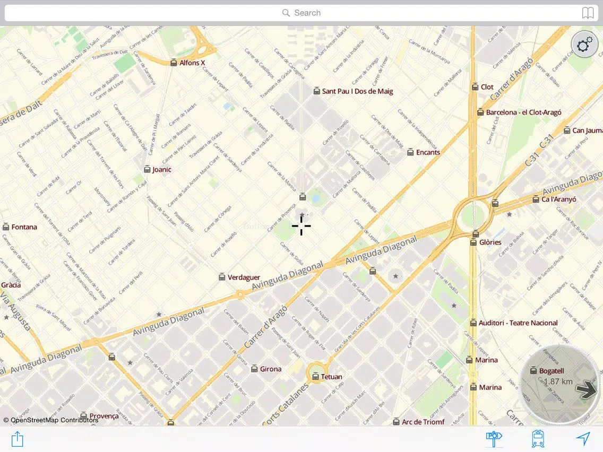Tap the Verdaguer metro station marker
603x452 pixels.
tap(222, 277)
